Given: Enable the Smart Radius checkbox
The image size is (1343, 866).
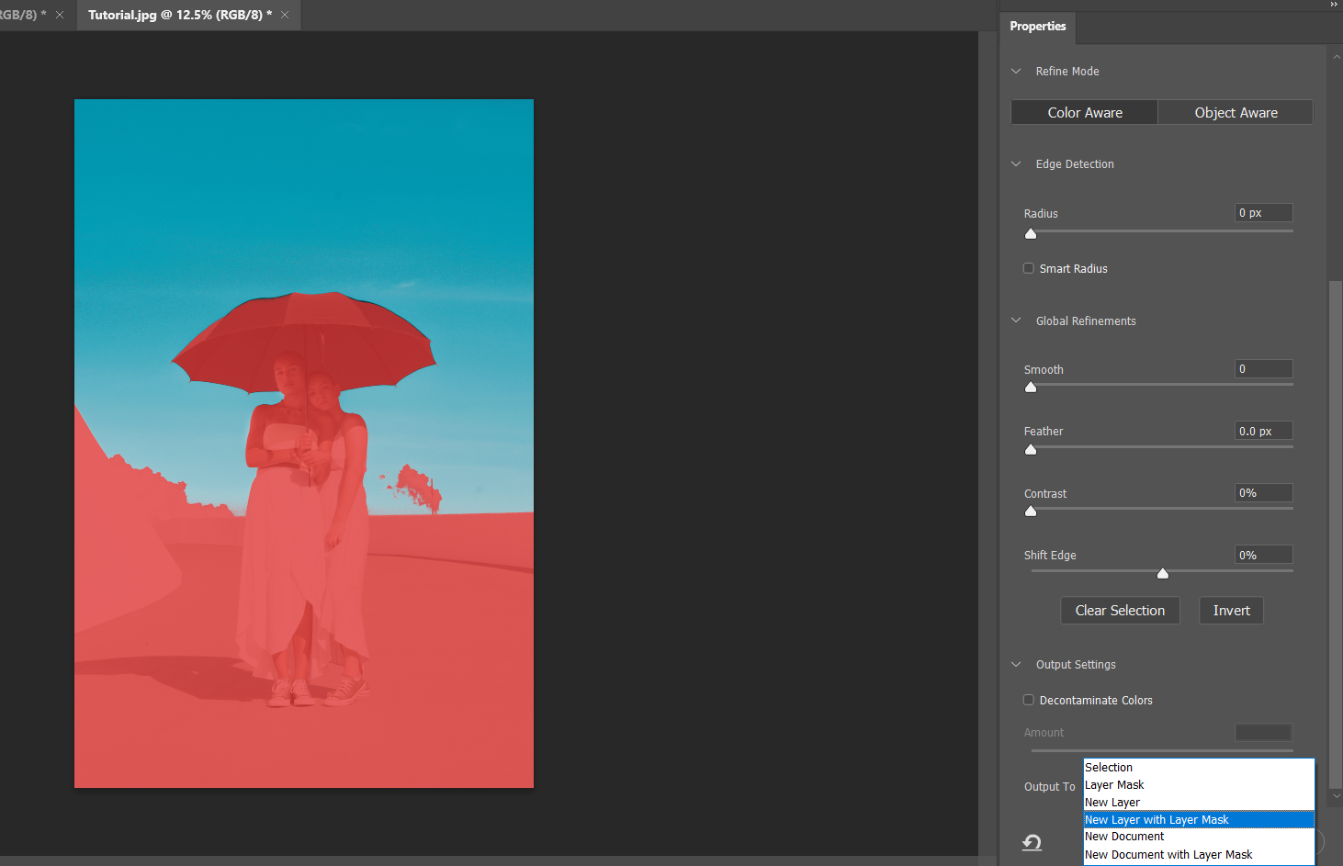Looking at the screenshot, I should 1028,268.
